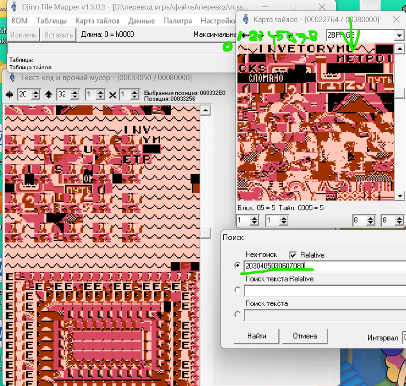Click the vertical height arrows icon
Viewport: 406px width, 386px height.
(49, 95)
